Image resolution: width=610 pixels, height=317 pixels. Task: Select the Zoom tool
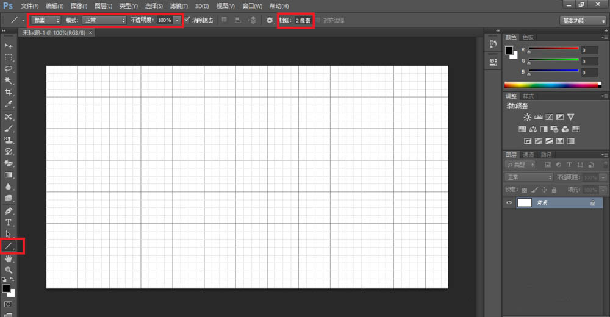pyautogui.click(x=8, y=270)
